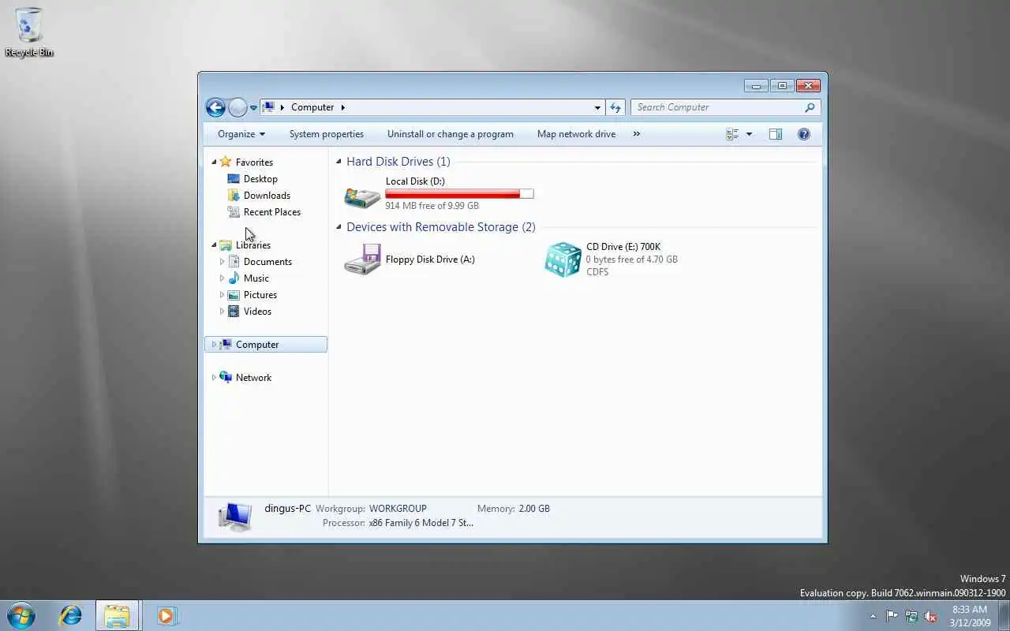1010x631 pixels.
Task: Open recent pages dropdown arrow
Action: point(253,107)
